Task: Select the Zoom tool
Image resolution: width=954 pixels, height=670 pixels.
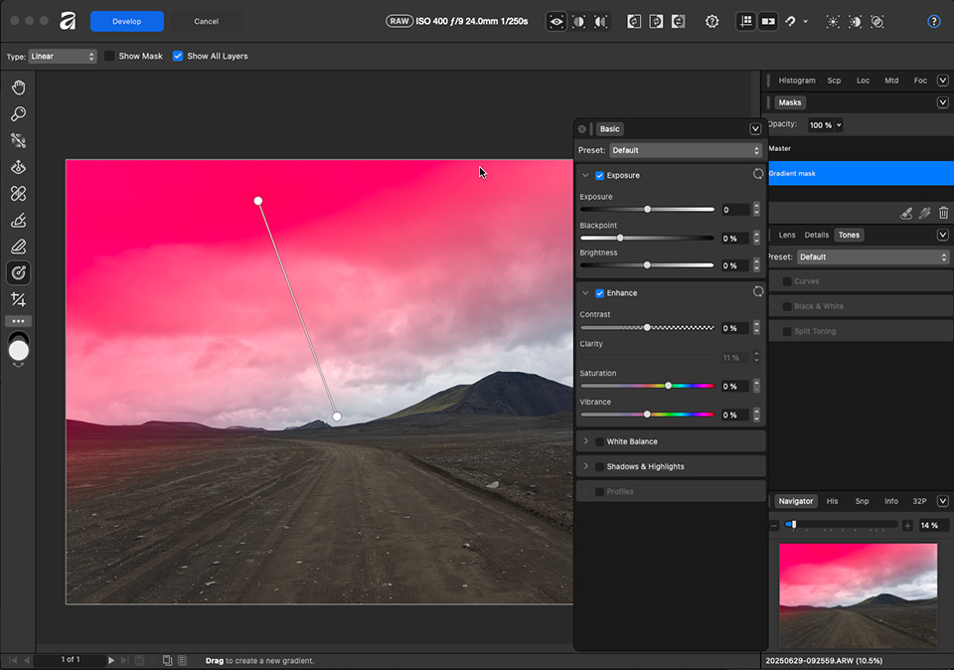Action: 18,113
